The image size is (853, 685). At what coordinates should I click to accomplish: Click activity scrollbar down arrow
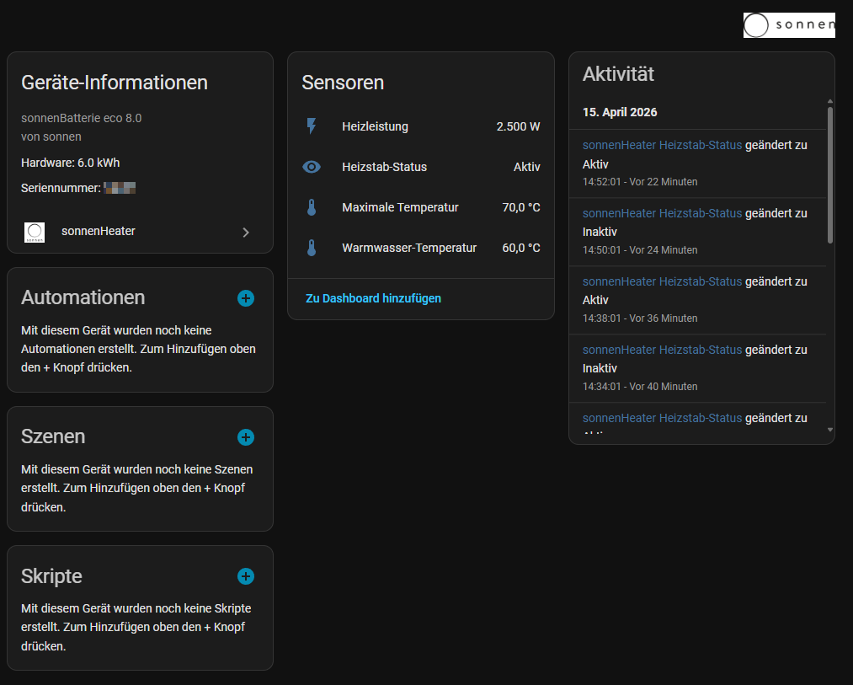(x=830, y=430)
